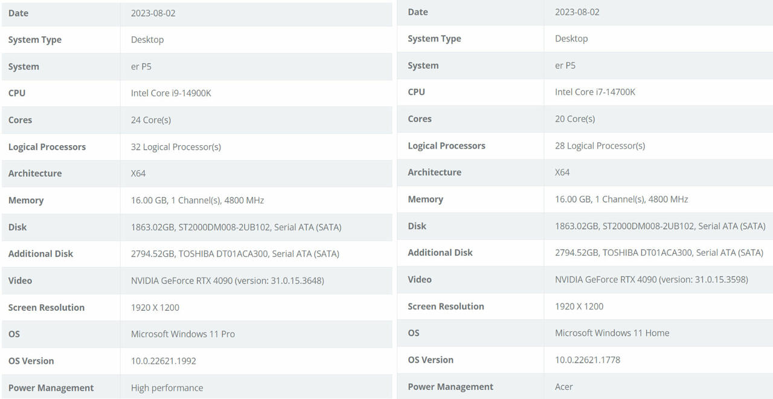Click left table's 'Desktop' system type

pos(147,39)
